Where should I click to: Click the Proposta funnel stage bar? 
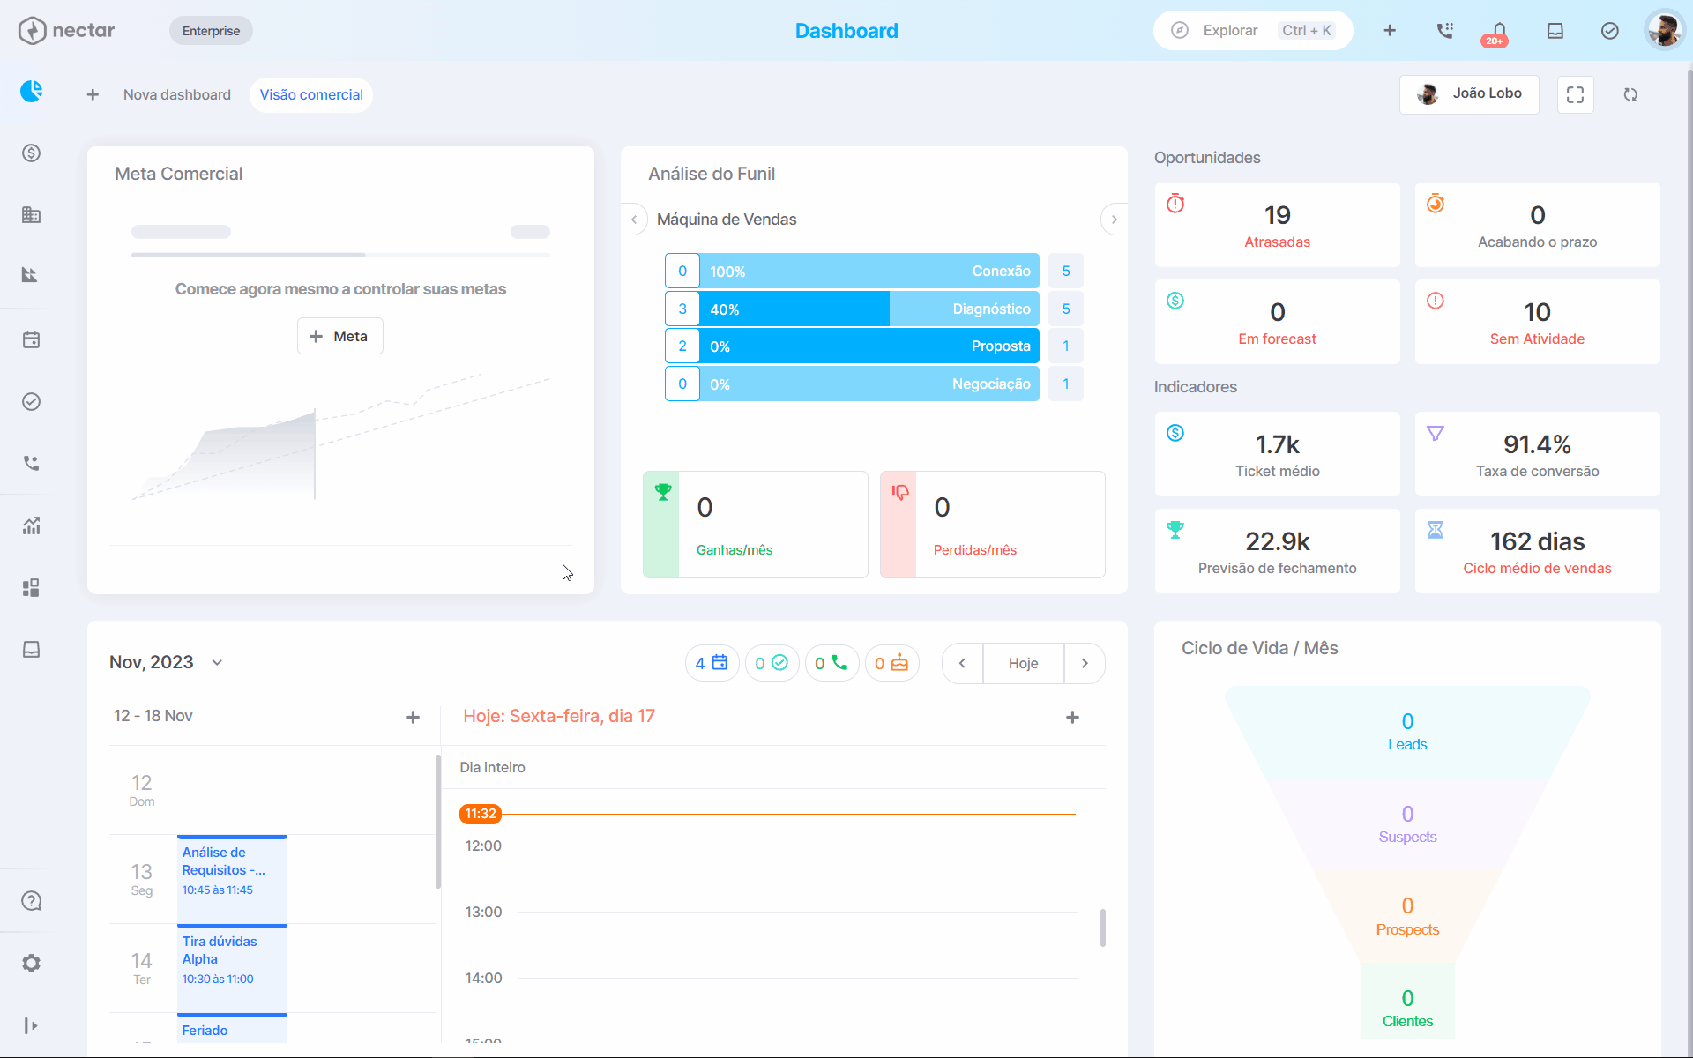tap(869, 346)
